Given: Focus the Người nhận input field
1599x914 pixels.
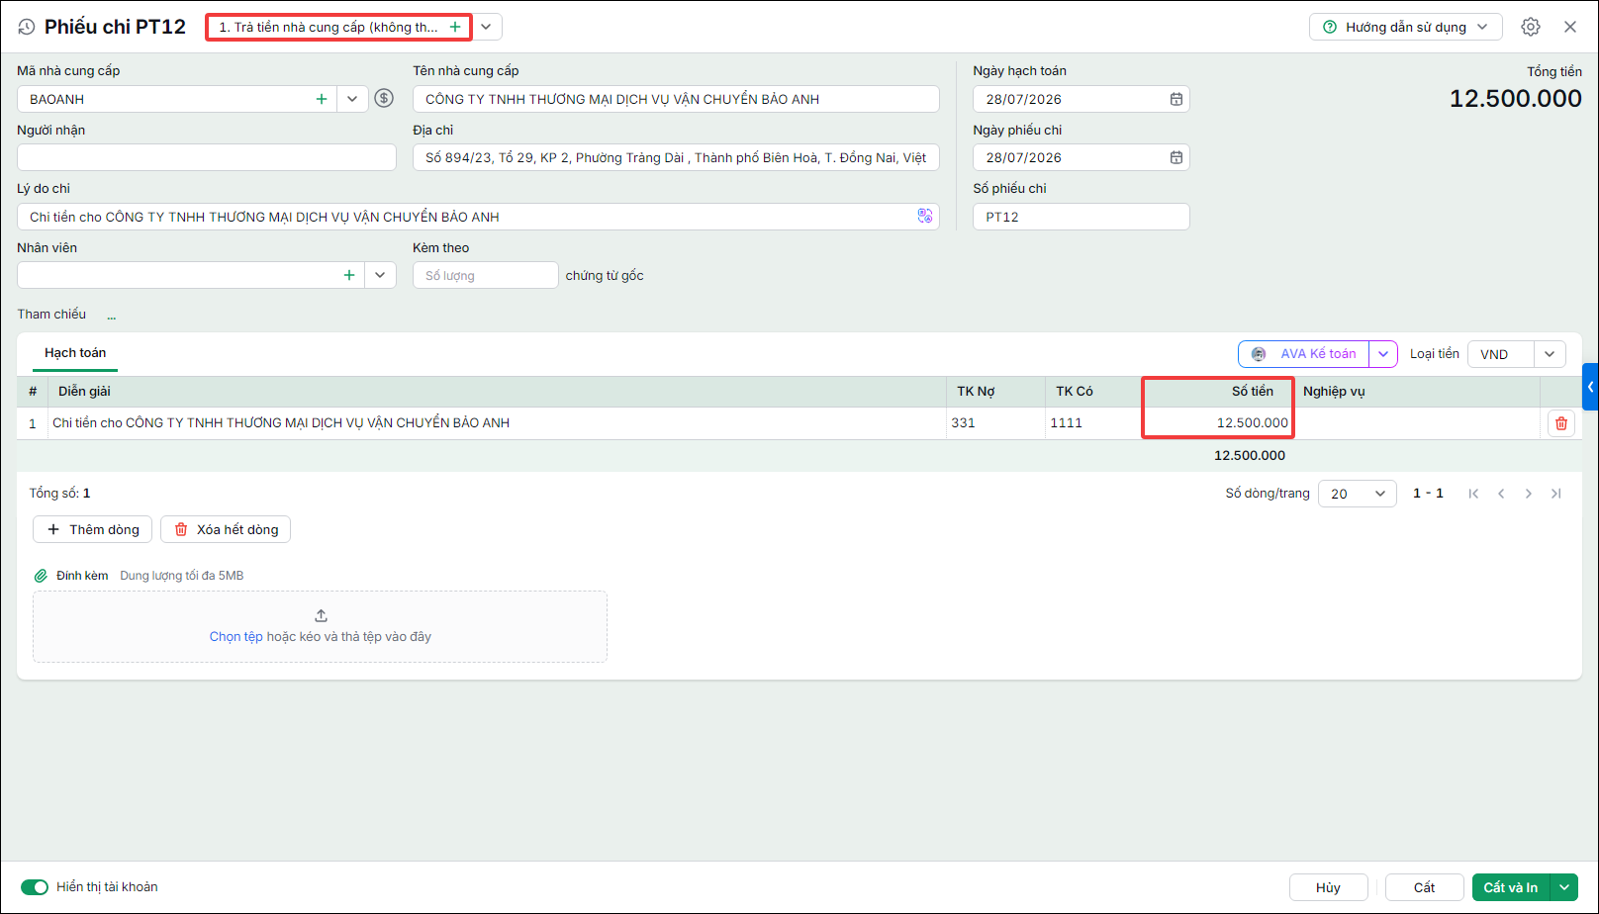Looking at the screenshot, I should tap(207, 157).
